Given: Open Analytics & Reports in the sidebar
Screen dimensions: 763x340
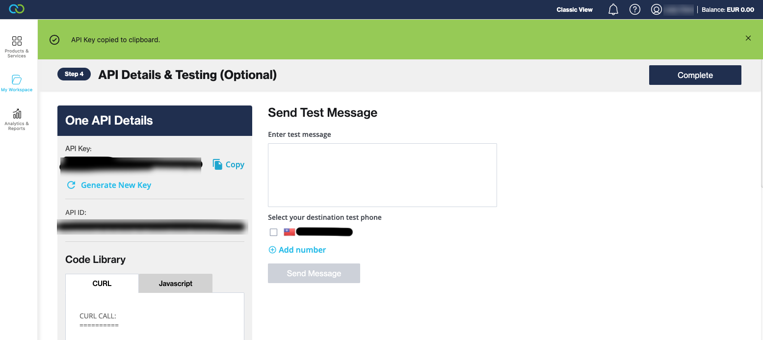Looking at the screenshot, I should coord(17,119).
